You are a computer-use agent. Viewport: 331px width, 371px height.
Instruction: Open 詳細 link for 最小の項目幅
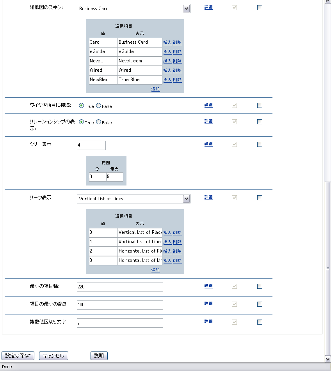point(208,286)
